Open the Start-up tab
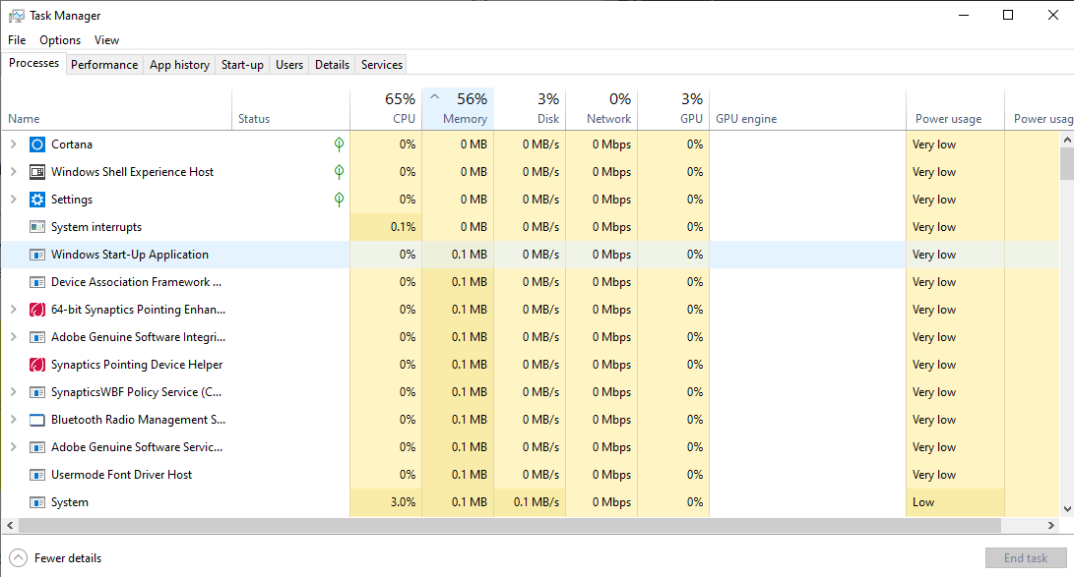Screen dimensions: 1074x577 pos(242,65)
